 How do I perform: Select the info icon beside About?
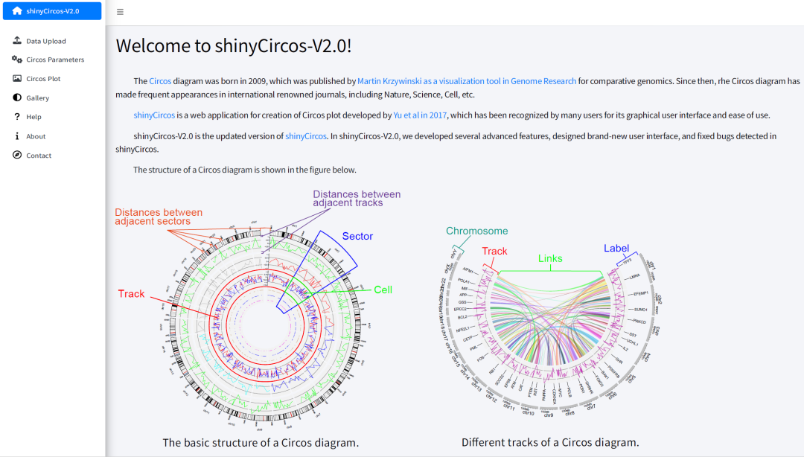(17, 135)
